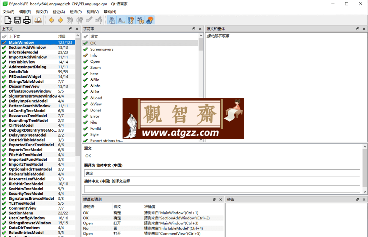The width and height of the screenshot is (368, 237).
Task: Sort contexts by 上下文 column header
Action: coord(32,36)
